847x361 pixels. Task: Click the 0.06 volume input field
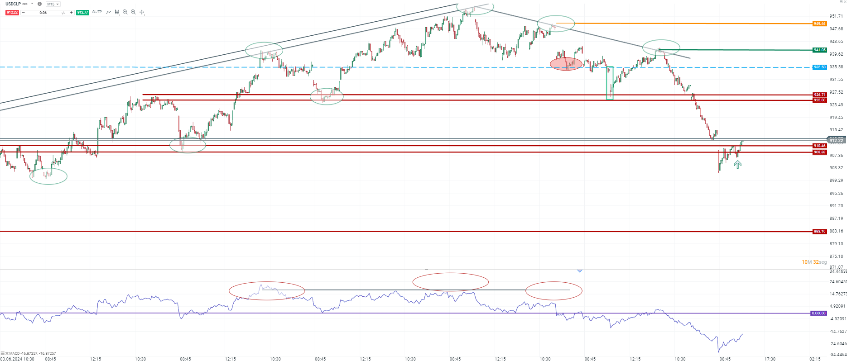click(43, 13)
